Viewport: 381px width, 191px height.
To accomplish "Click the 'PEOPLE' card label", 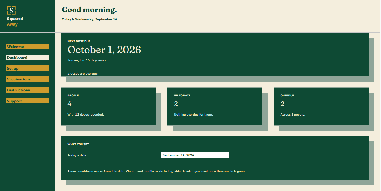I will (73, 95).
